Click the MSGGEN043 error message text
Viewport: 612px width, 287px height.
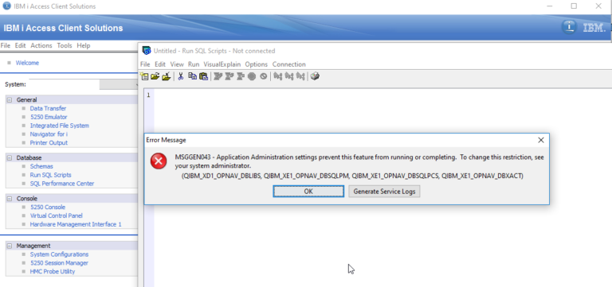tap(359, 161)
